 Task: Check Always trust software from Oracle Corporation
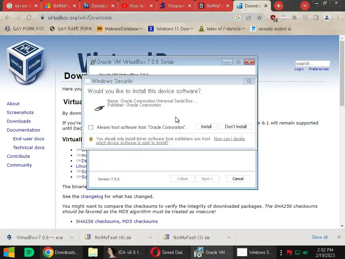91,127
